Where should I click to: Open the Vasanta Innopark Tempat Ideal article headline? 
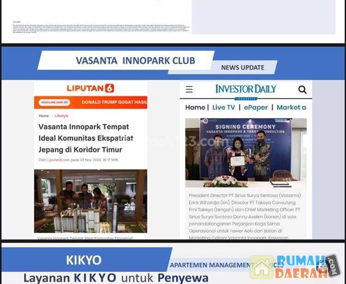click(x=86, y=138)
